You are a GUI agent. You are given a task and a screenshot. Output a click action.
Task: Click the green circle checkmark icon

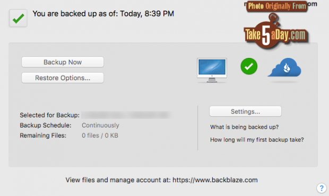249,66
